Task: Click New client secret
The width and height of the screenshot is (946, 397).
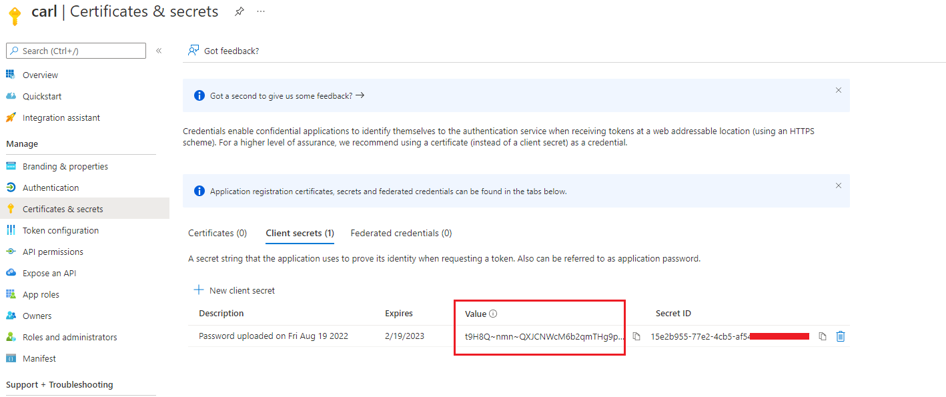Action: [234, 290]
